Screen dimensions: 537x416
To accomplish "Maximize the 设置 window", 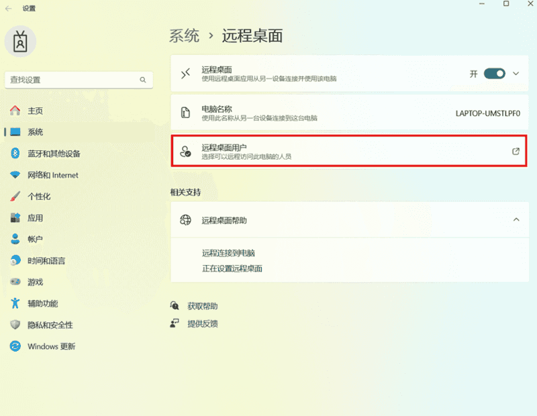I will click(x=506, y=3).
